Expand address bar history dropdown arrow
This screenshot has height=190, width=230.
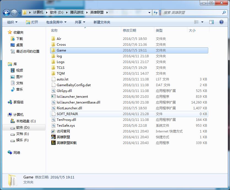[149, 13]
